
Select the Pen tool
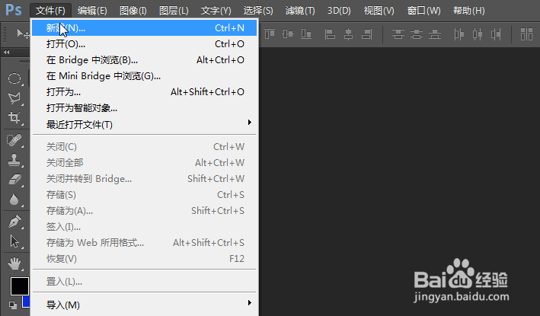(x=14, y=222)
